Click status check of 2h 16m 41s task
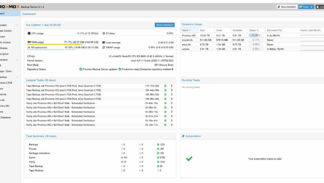Viewport: 324px width, 183px height. click(165, 120)
